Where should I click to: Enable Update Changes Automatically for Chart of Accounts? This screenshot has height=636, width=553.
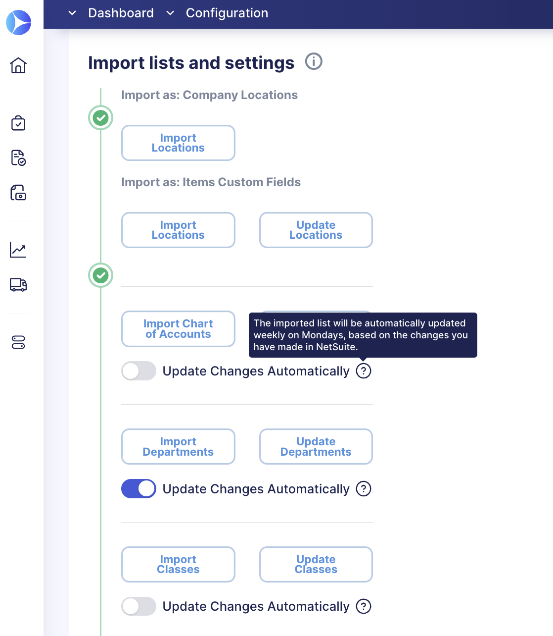pyautogui.click(x=138, y=371)
